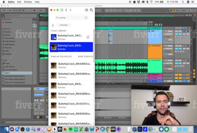Viewport: 197px width, 133px height.
Task: Clear the bullwhip search with X icon
Action: tap(86, 18)
